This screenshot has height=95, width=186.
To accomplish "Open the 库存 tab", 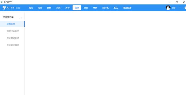I will (67, 8).
